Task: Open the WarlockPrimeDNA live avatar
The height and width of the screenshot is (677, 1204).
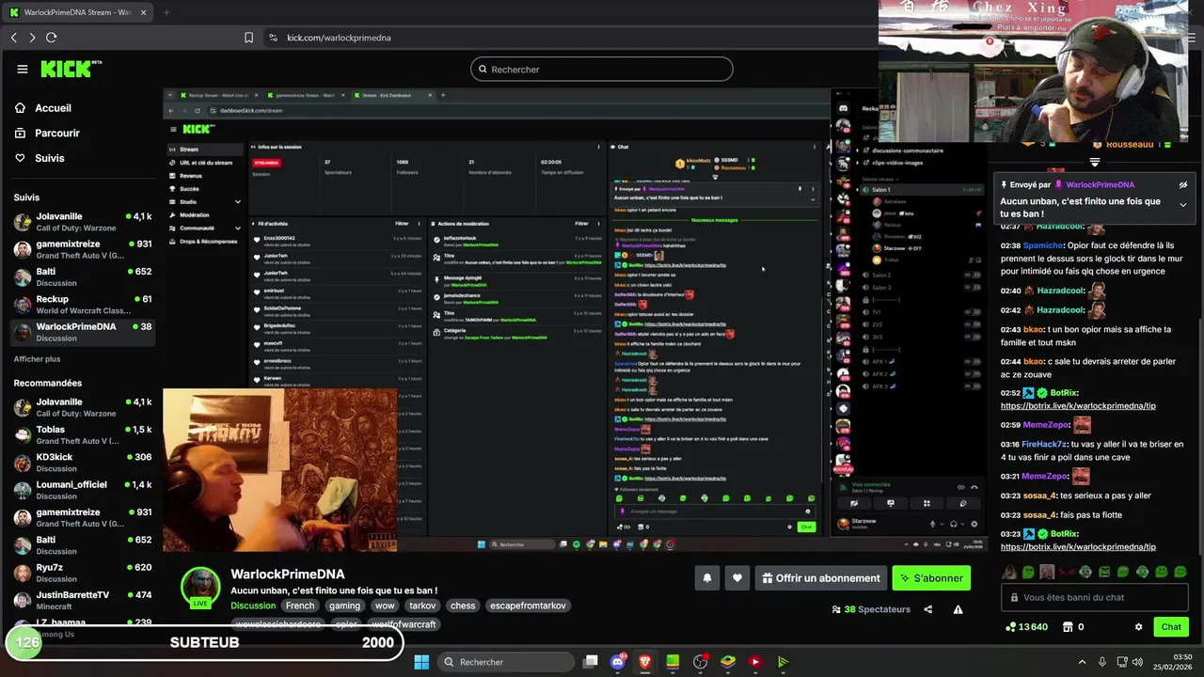Action: click(x=200, y=587)
